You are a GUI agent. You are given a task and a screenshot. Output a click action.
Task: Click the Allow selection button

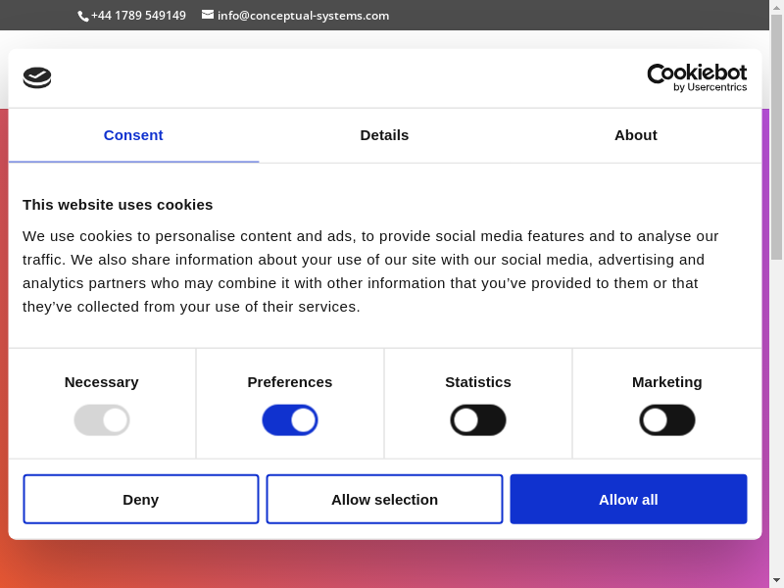(x=384, y=500)
